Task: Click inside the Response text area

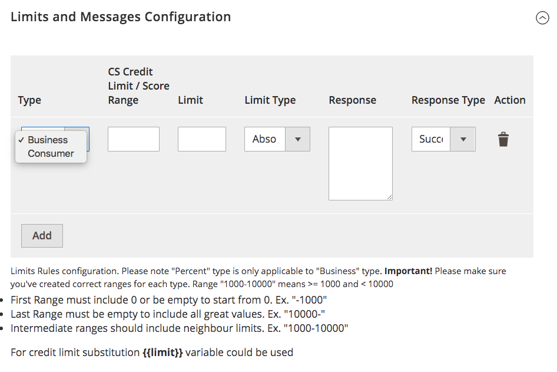Action: tap(360, 163)
